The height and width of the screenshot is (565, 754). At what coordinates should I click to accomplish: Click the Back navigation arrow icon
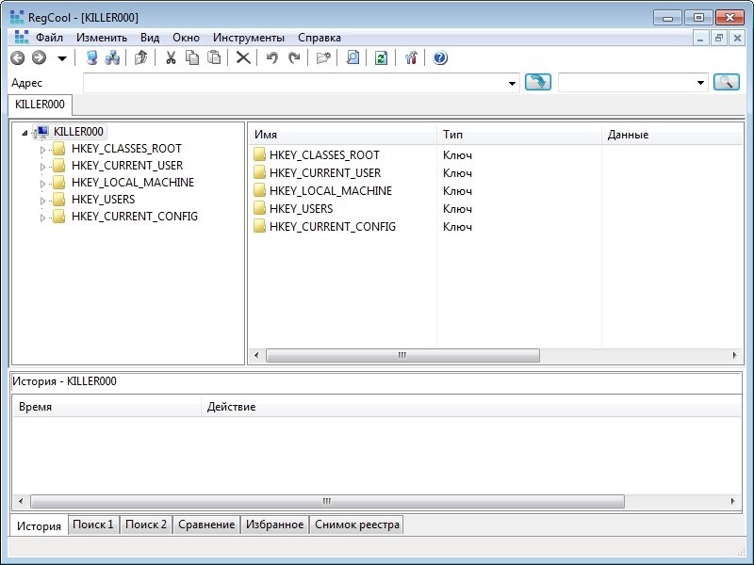pos(17,58)
